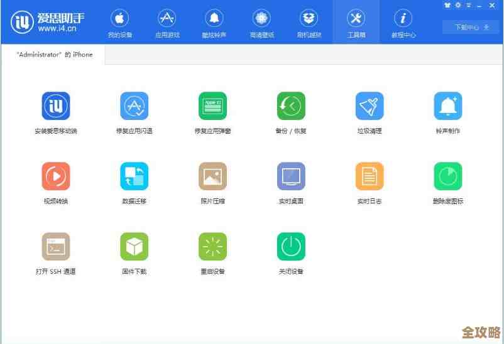
Task: Open the settings gear in title bar
Action: (458, 5)
